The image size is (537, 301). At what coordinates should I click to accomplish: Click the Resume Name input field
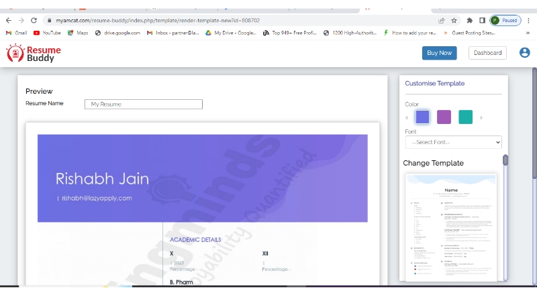[143, 104]
